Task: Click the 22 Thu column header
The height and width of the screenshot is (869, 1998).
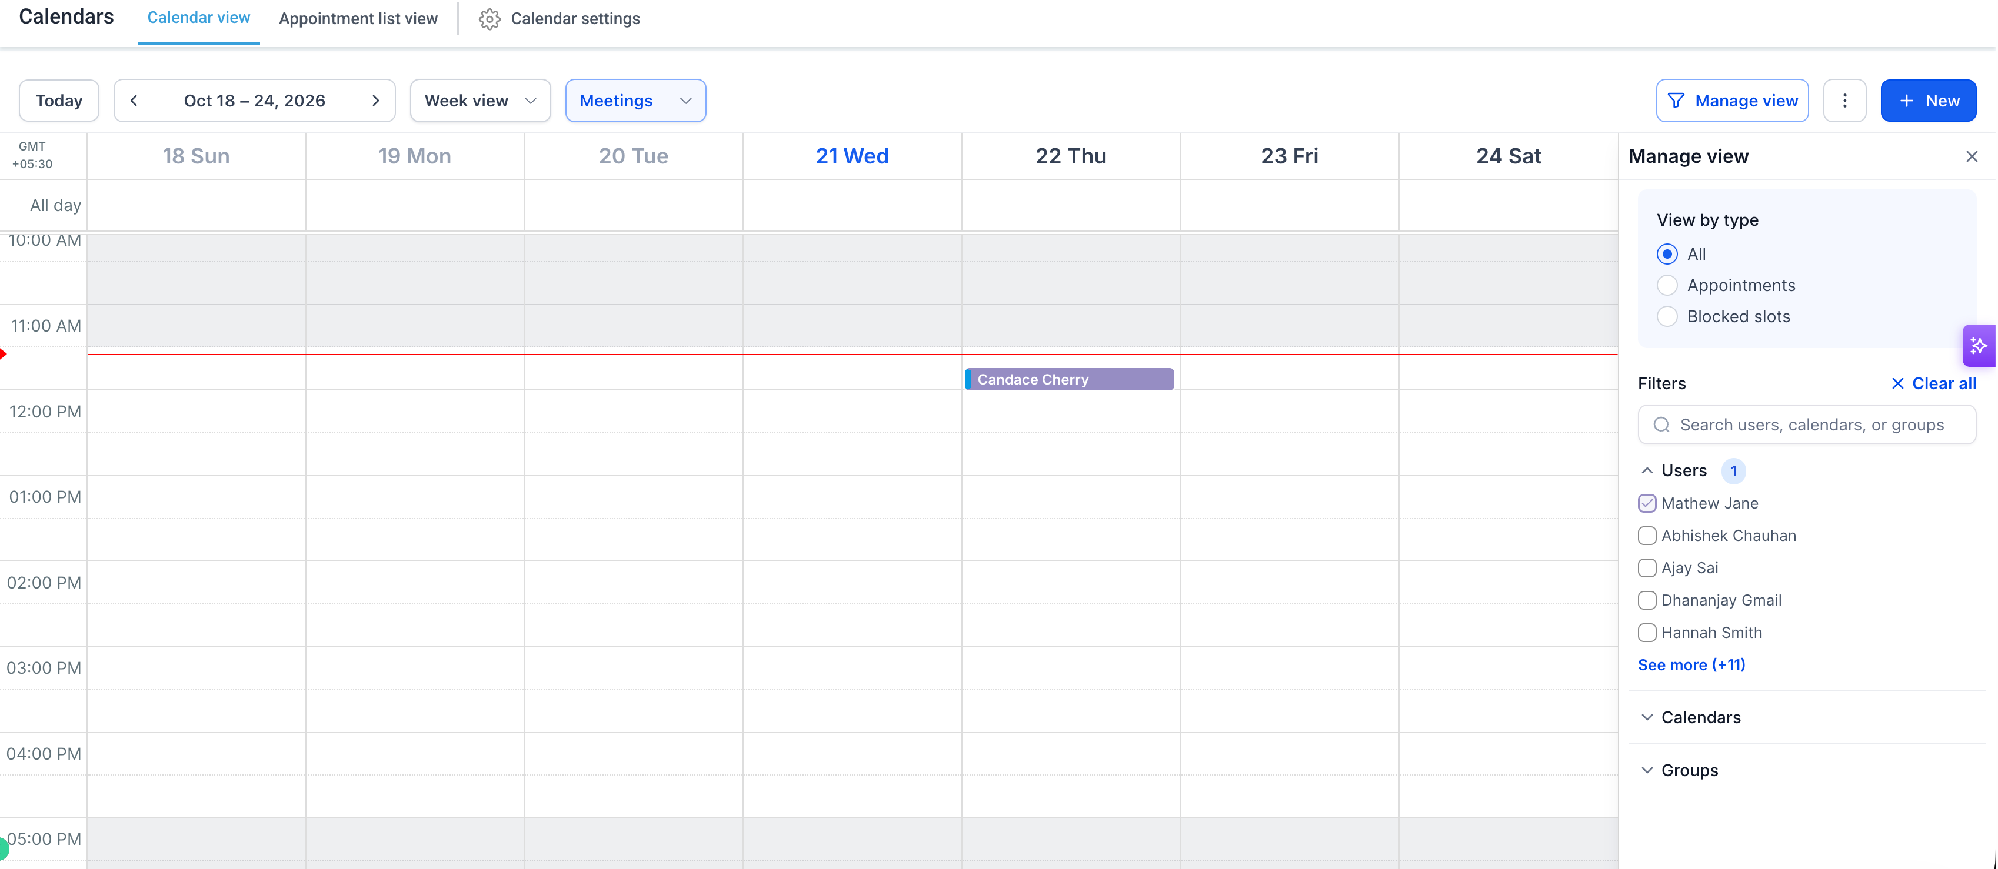Action: point(1070,156)
